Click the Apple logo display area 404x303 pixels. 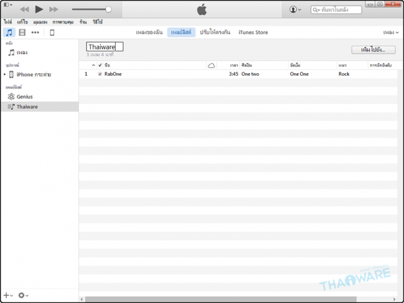point(202,9)
